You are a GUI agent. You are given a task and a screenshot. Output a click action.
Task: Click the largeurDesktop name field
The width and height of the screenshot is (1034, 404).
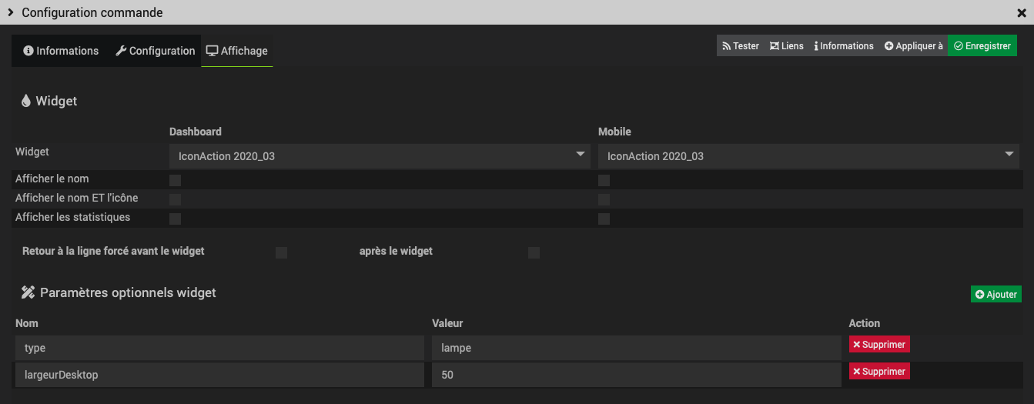point(219,375)
